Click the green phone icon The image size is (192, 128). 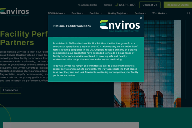[117, 5]
